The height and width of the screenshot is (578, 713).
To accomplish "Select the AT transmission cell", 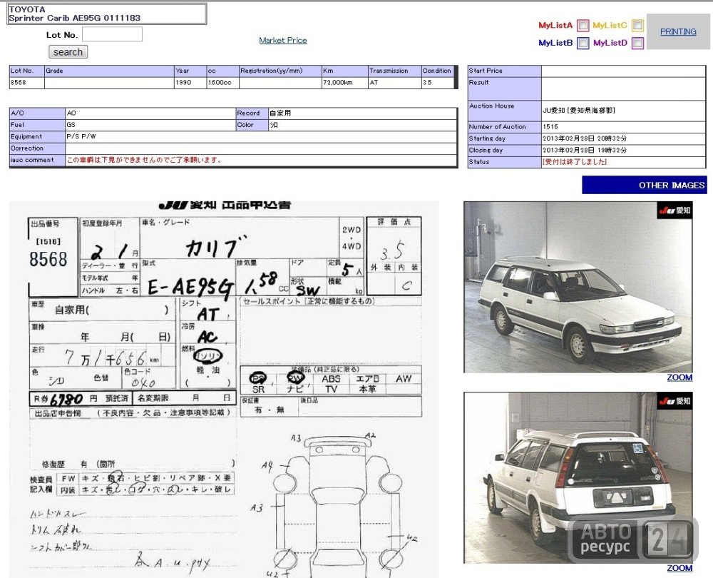I will click(x=394, y=83).
